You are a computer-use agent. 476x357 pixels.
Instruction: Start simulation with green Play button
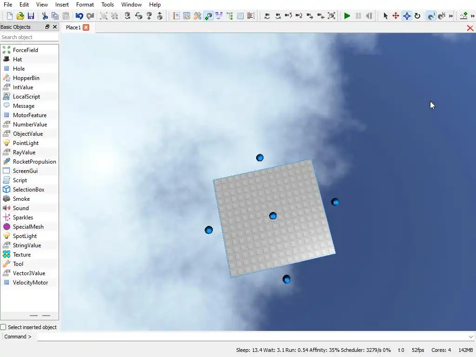click(347, 16)
